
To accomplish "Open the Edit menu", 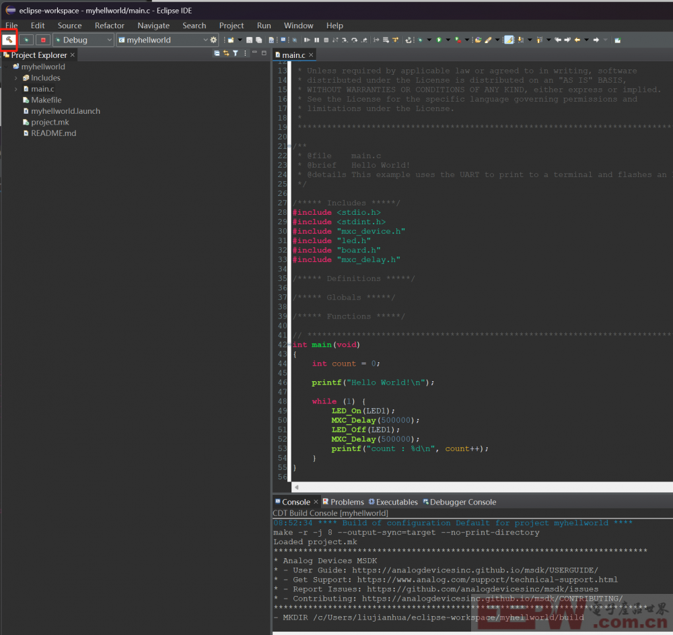I will pyautogui.click(x=38, y=26).
